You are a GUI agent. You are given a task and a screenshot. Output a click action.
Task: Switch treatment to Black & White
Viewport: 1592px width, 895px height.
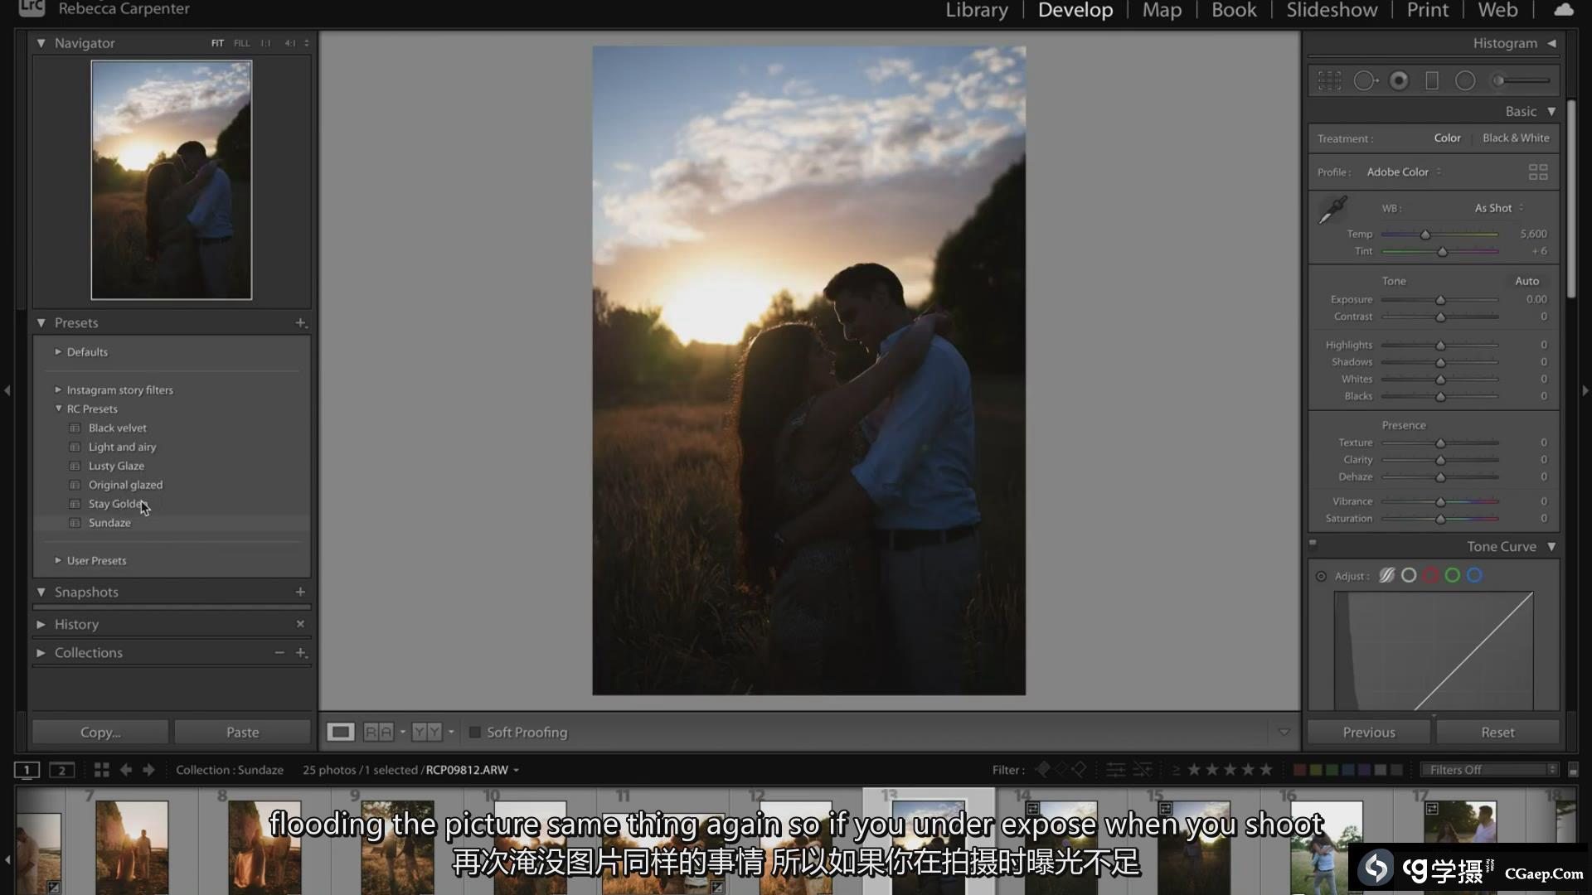1515,138
